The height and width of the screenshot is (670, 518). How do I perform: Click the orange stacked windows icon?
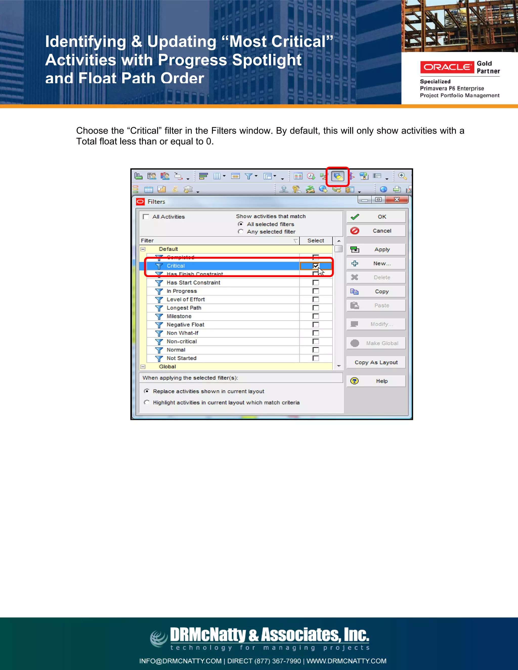coord(162,189)
